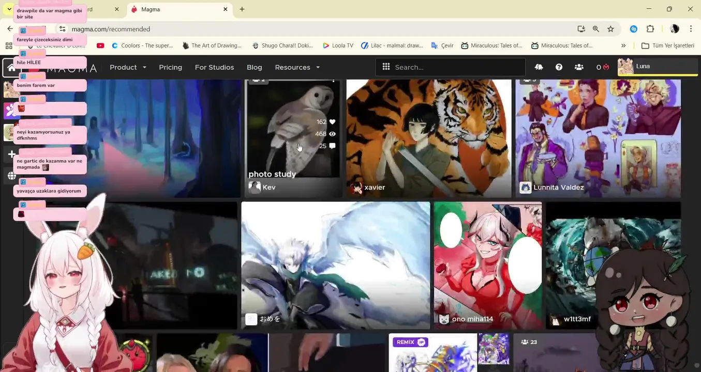Click the zoom magnifier icon in address bar
Screen dimensions: 701x372
[x=596, y=29]
